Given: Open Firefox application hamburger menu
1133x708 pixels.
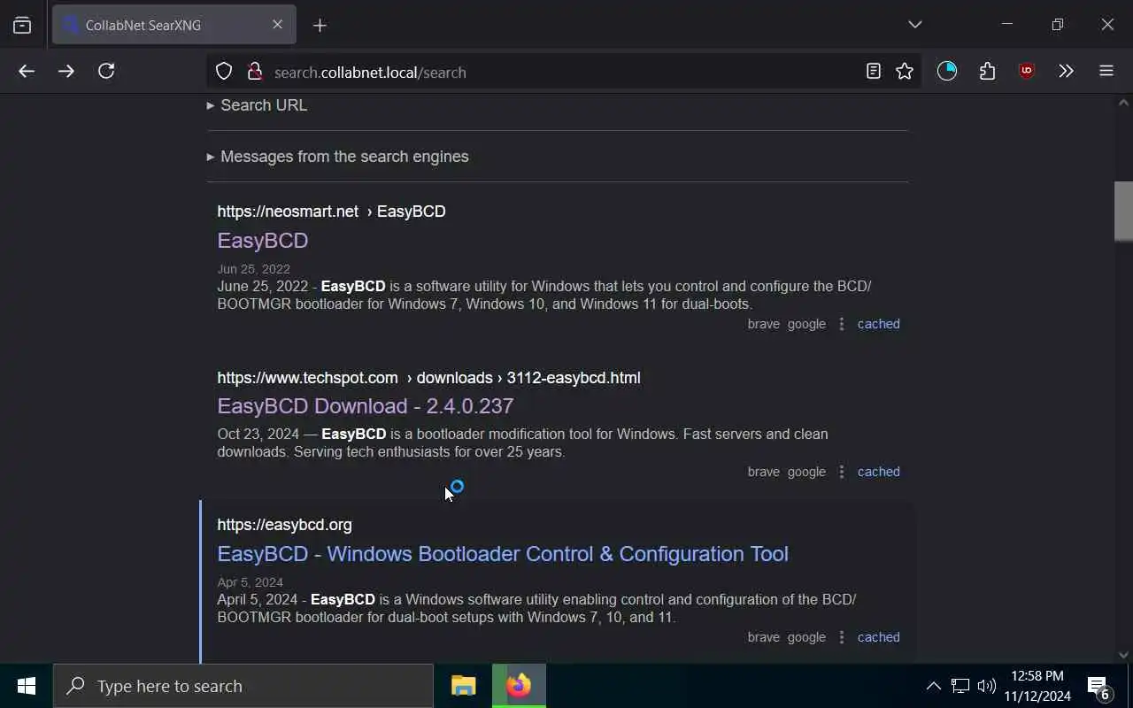Looking at the screenshot, I should tap(1106, 72).
